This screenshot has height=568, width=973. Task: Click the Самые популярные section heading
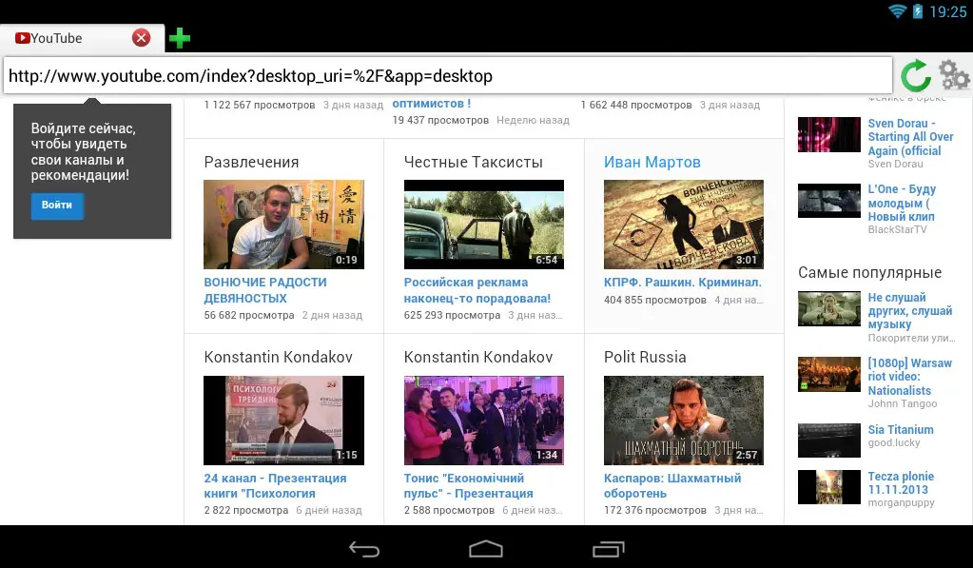point(870,272)
